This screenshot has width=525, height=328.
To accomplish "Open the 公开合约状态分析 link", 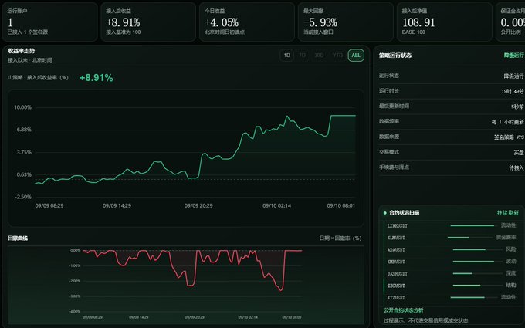I will (x=403, y=310).
